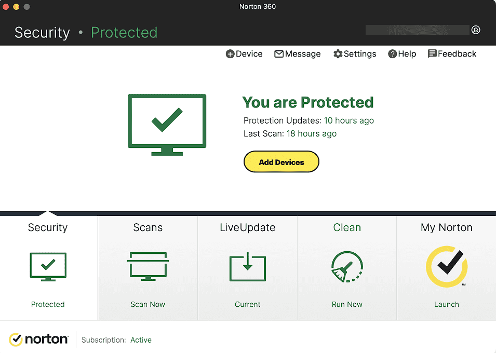Screen dimensions: 496x353
Task: Click the 'Last Scan:' label
Action: (x=264, y=133)
